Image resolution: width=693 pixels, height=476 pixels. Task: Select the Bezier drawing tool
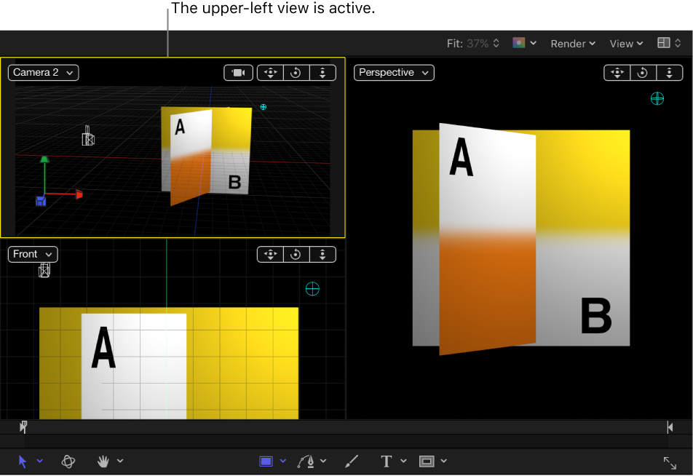307,461
